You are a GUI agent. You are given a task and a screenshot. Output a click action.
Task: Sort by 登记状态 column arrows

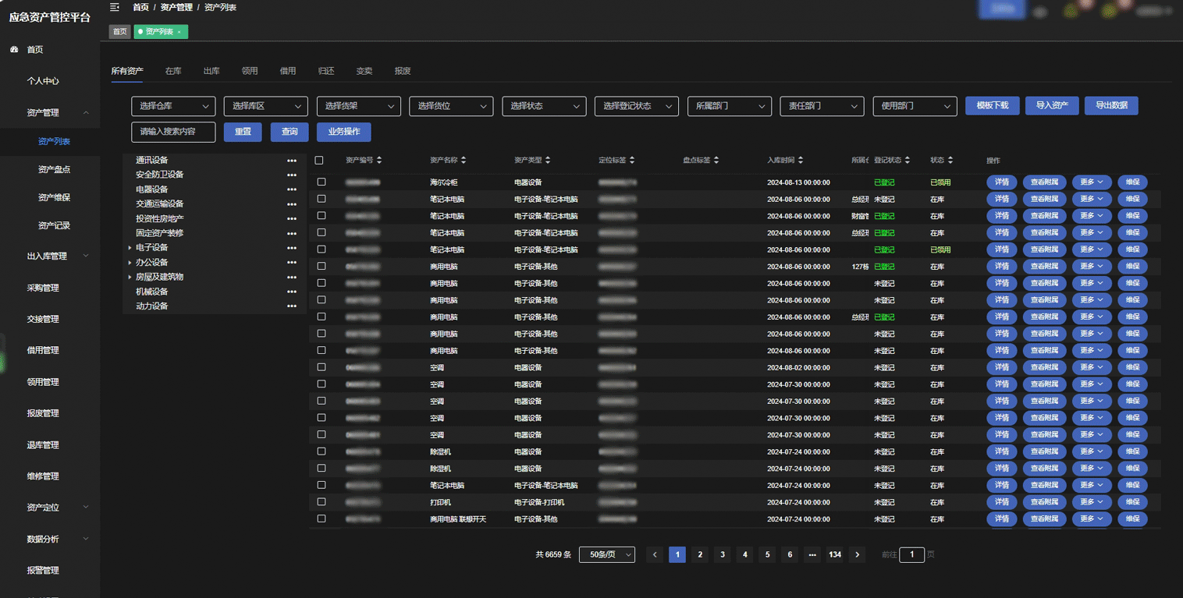pyautogui.click(x=908, y=160)
